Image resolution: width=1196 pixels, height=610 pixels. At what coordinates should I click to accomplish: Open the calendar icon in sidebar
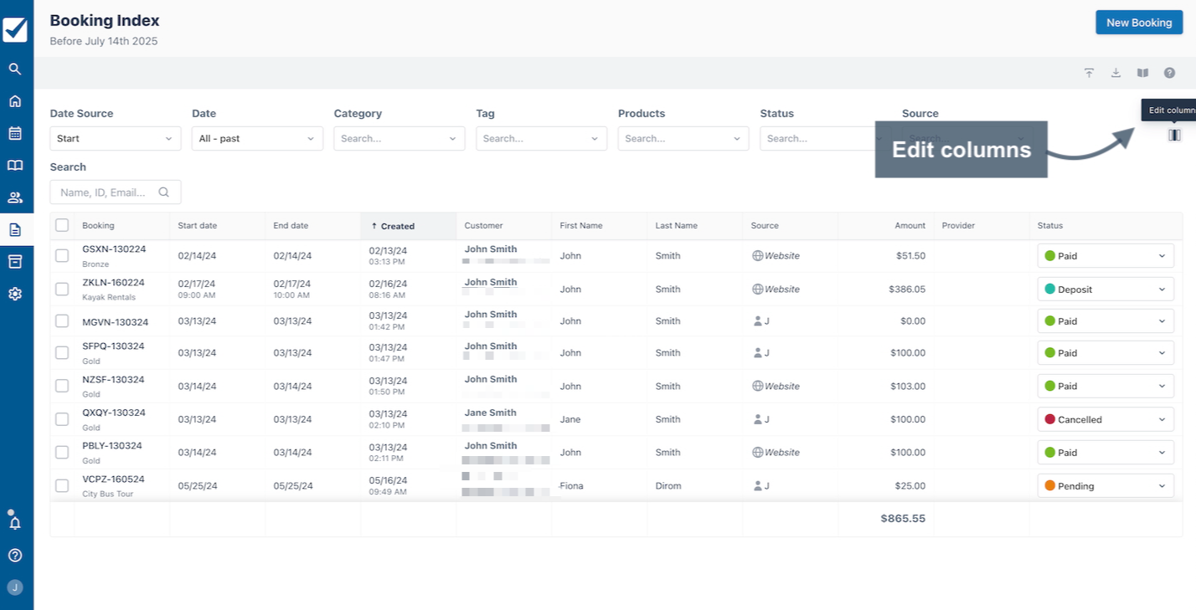[15, 133]
